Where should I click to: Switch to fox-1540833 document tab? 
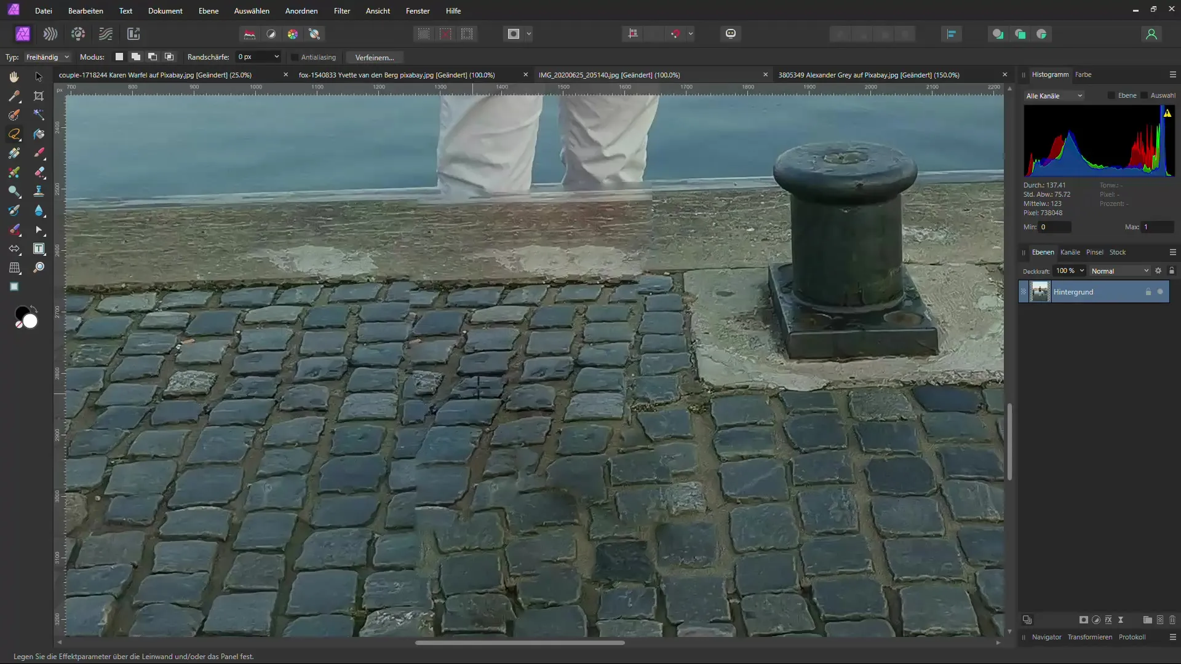pos(397,75)
